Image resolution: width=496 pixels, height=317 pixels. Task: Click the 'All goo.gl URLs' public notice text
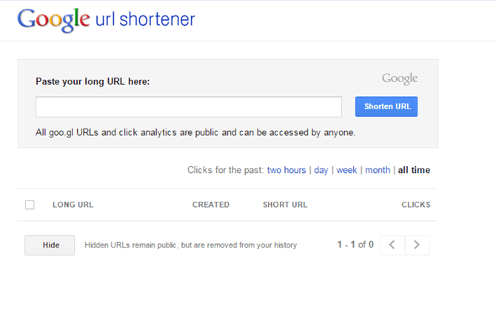click(x=195, y=132)
